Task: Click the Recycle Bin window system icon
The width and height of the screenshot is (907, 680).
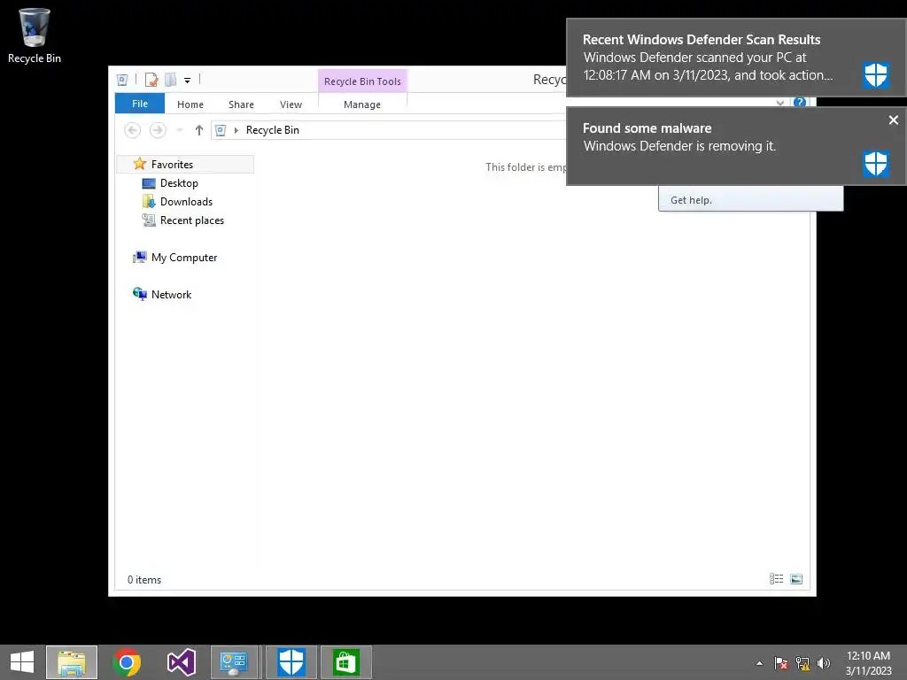Action: point(122,81)
